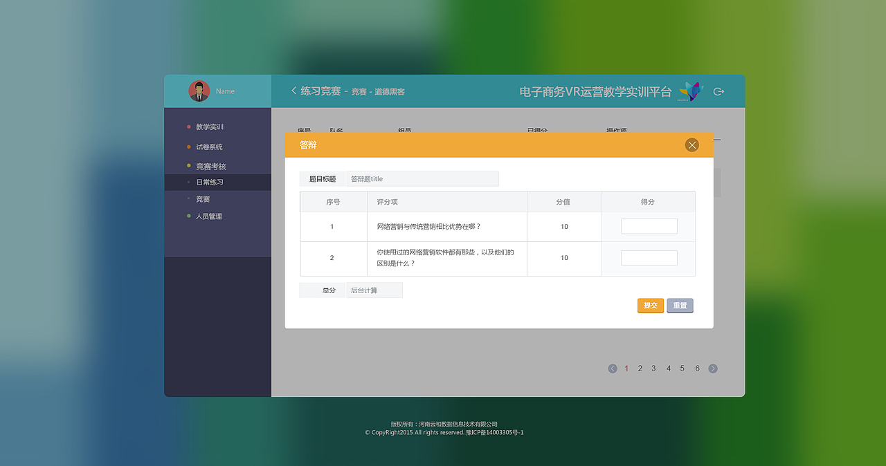Image resolution: width=886 pixels, height=466 pixels.
Task: Click the next page arrow in pagination
Action: [712, 369]
